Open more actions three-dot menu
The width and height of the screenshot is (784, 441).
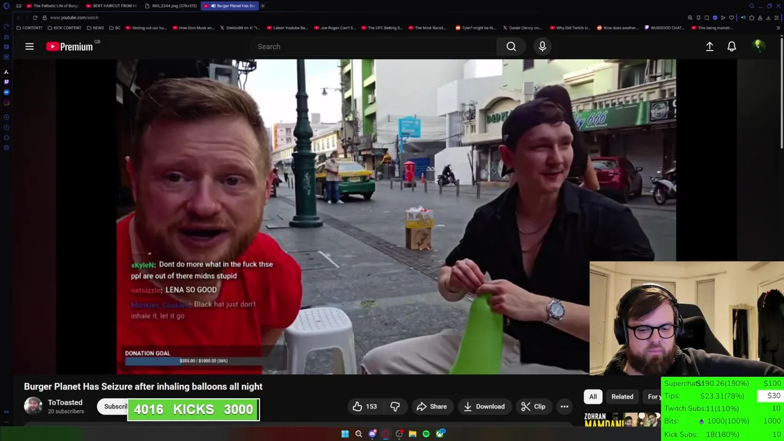click(x=564, y=407)
